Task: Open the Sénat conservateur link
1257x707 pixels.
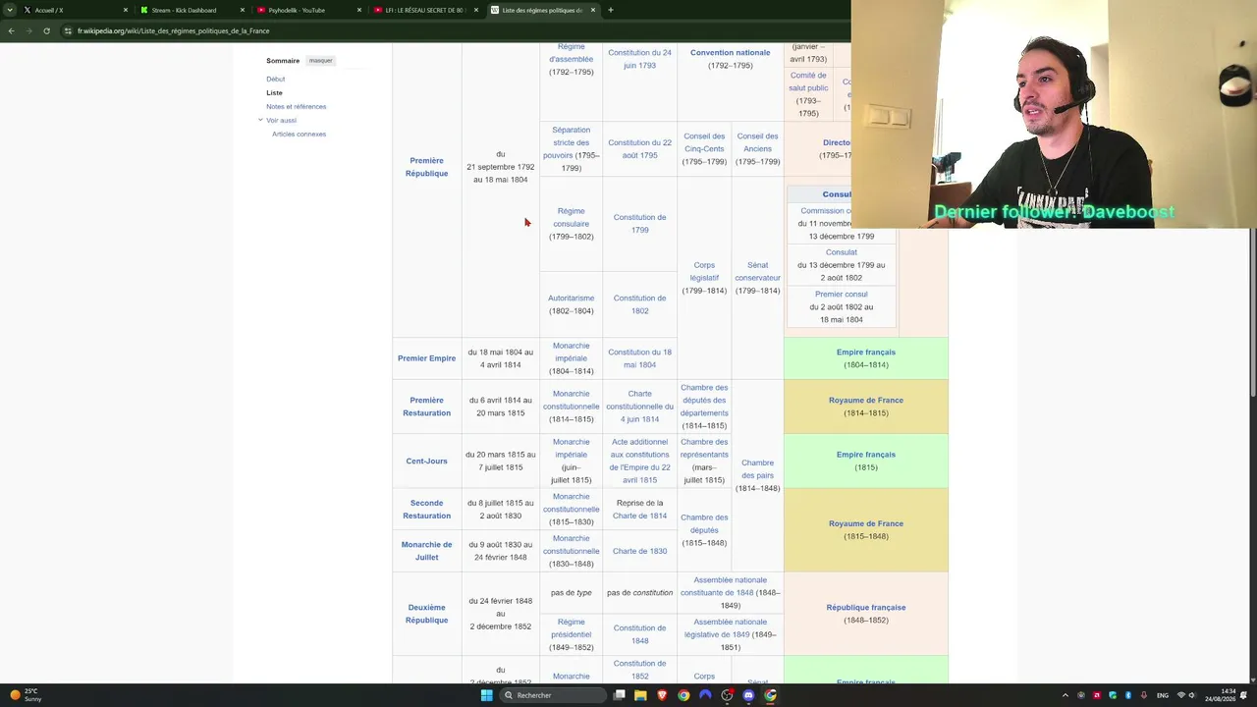Action: click(x=757, y=271)
